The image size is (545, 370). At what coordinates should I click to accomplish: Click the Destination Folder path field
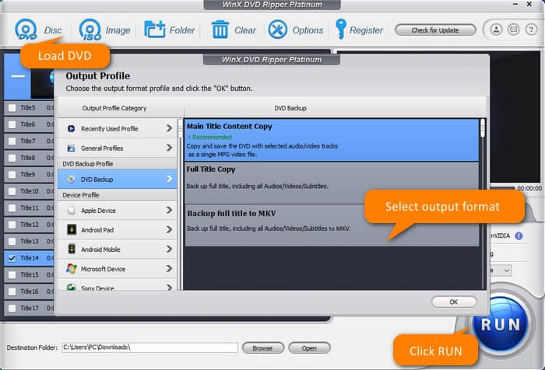point(149,347)
